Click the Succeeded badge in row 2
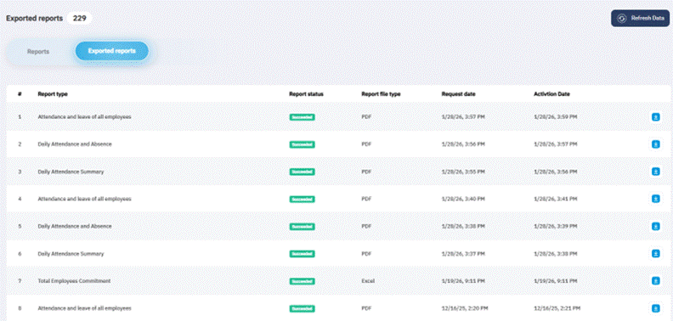673x321 pixels. coord(302,144)
